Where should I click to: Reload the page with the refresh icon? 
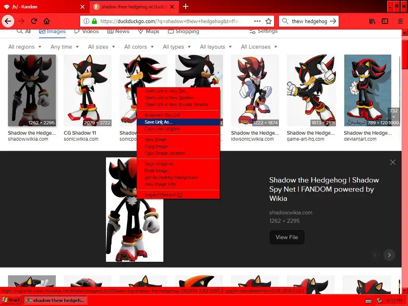[34, 21]
